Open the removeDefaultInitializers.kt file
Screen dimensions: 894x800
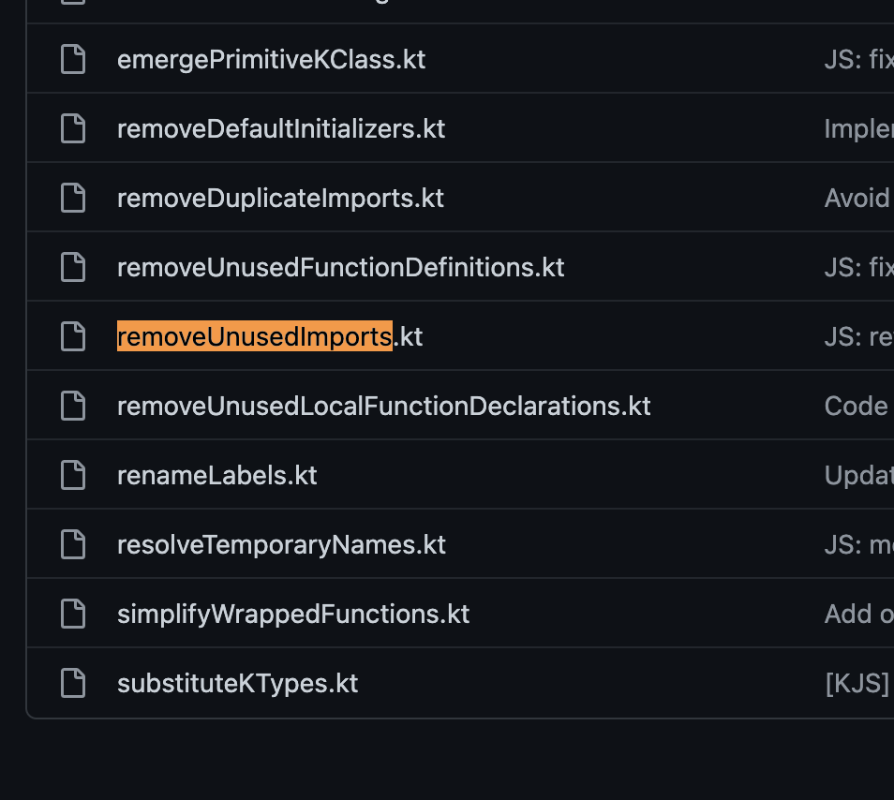(281, 127)
